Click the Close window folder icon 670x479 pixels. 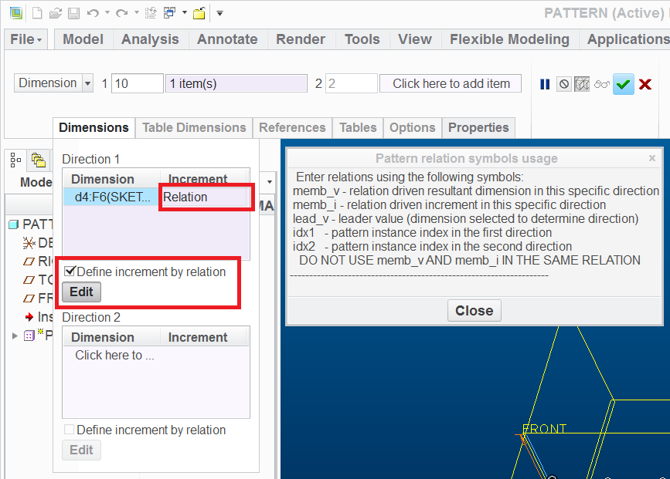[x=199, y=13]
